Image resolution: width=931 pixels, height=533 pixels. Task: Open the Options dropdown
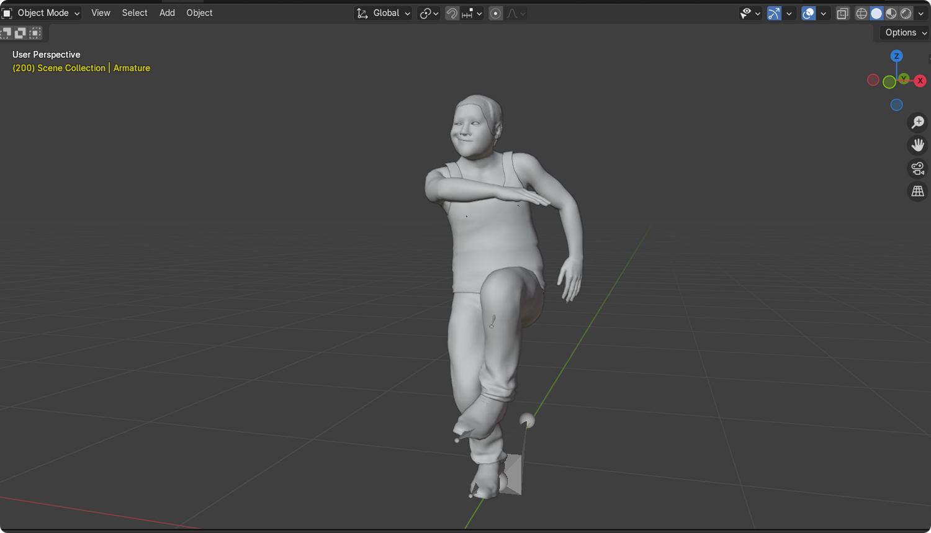coord(906,33)
